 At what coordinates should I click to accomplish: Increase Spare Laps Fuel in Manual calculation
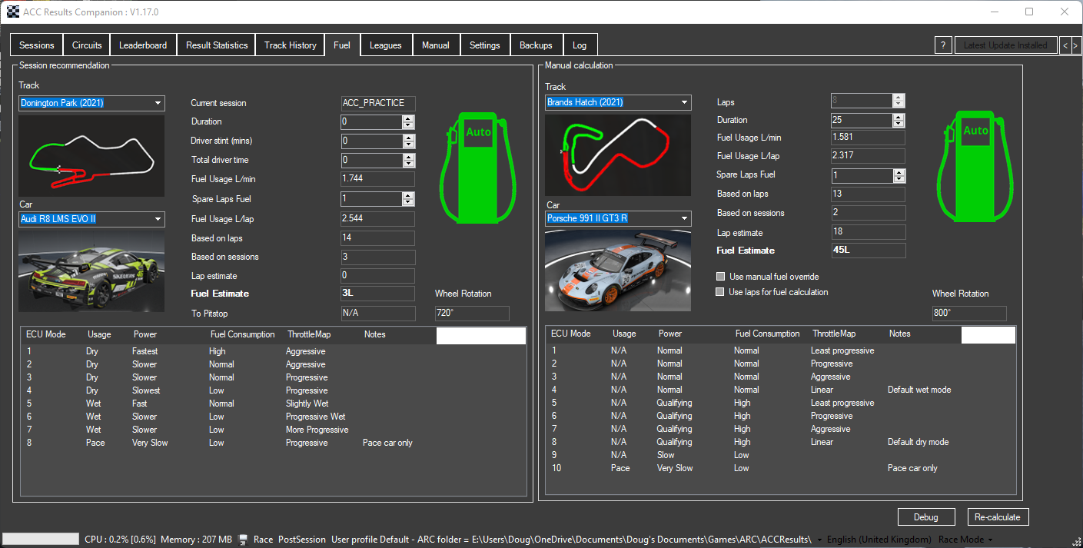click(x=899, y=172)
